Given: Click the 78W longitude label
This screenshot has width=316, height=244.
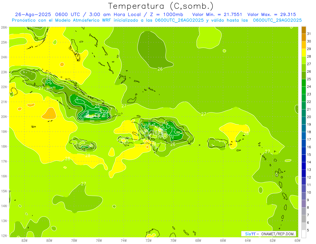Looking at the screenshot, I should tap(74, 240).
